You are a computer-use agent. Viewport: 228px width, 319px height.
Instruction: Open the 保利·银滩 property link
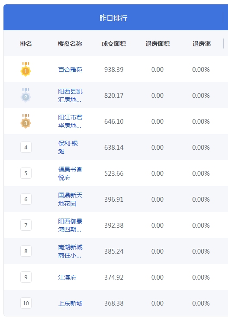(68, 147)
